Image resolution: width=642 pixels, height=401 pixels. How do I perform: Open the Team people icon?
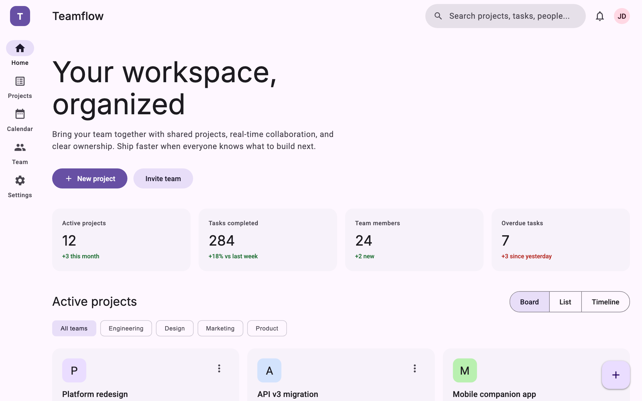(20, 148)
